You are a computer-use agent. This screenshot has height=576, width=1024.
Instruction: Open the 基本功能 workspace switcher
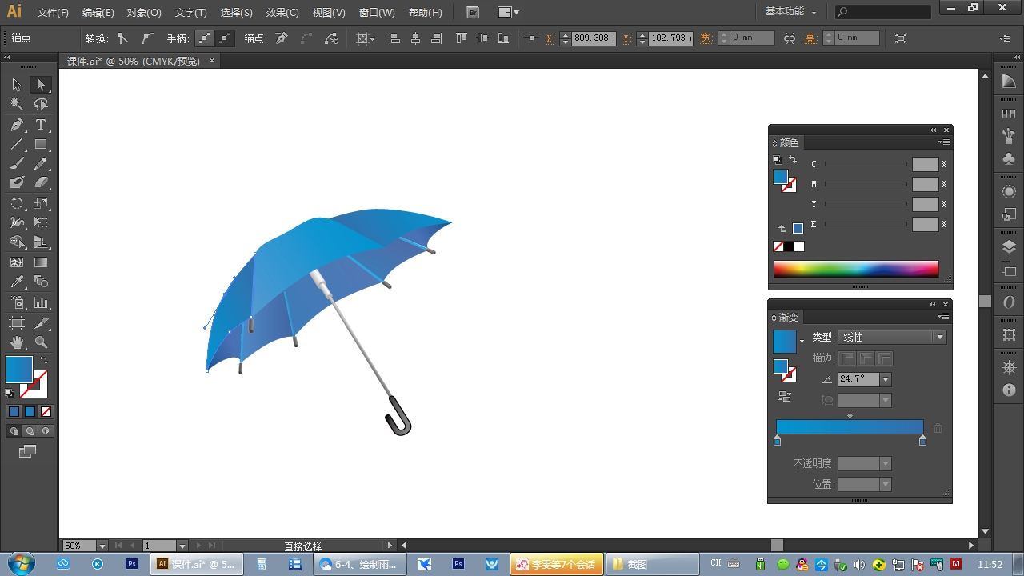click(790, 12)
